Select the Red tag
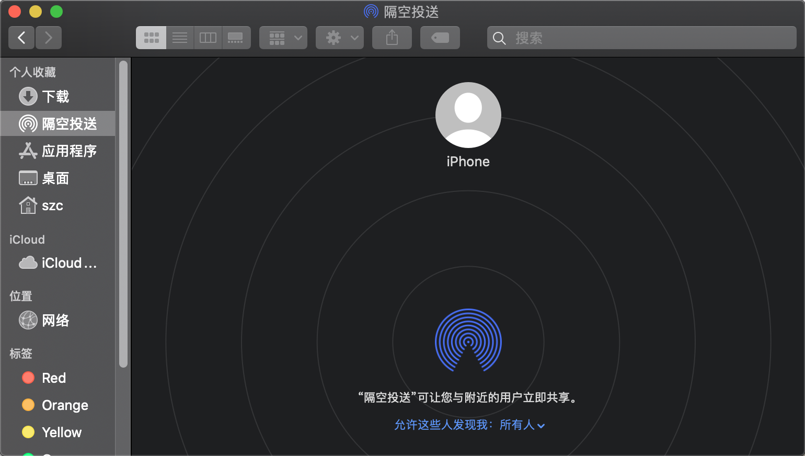This screenshot has height=456, width=805. pos(58,378)
